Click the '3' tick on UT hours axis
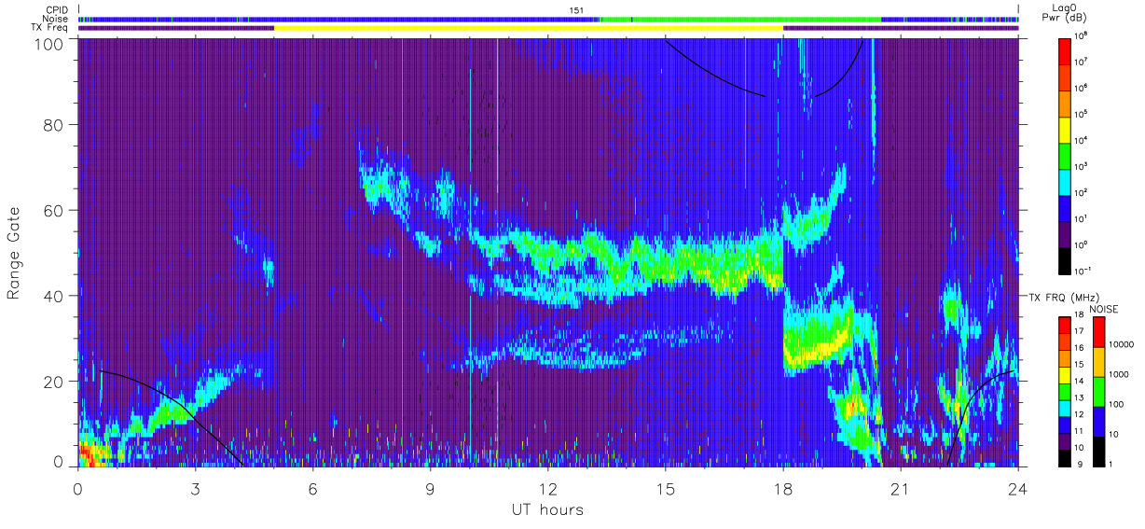The height and width of the screenshot is (529, 1145). pos(196,488)
